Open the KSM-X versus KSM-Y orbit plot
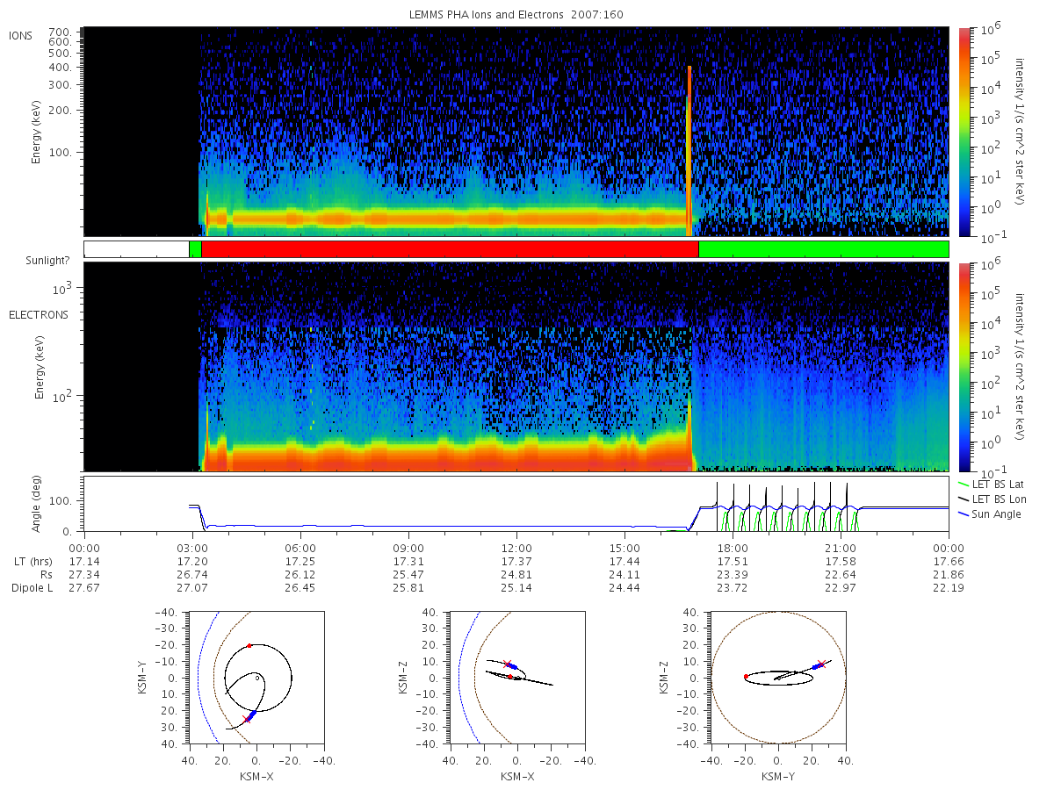The image size is (1054, 790). (256, 678)
